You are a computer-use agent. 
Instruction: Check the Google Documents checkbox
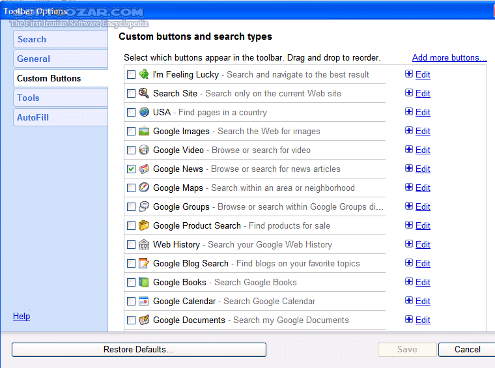click(131, 320)
